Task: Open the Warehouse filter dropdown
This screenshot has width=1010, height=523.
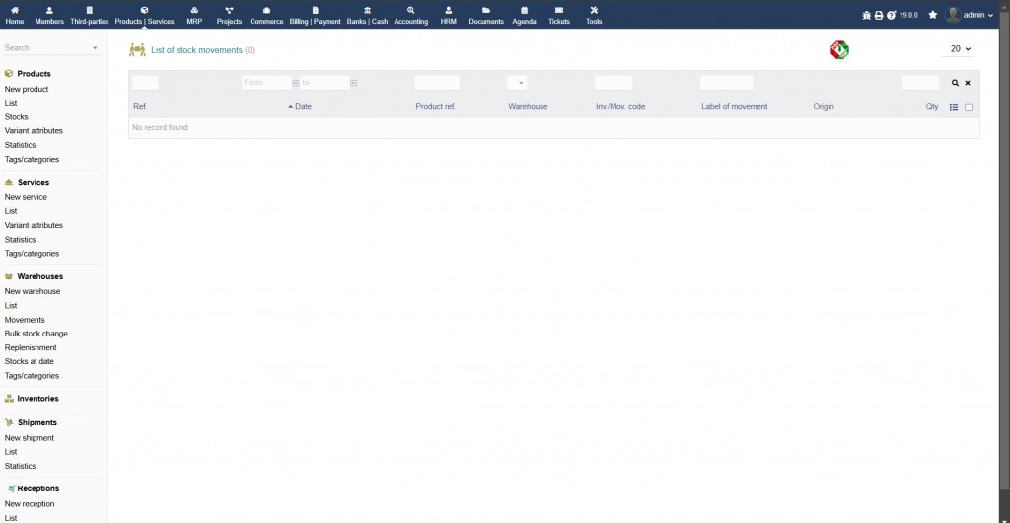Action: coord(517,83)
